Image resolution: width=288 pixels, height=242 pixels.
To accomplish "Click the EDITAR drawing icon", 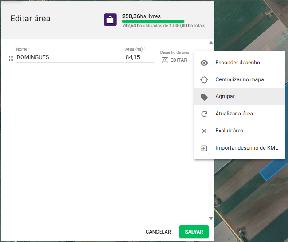I will pos(165,60).
